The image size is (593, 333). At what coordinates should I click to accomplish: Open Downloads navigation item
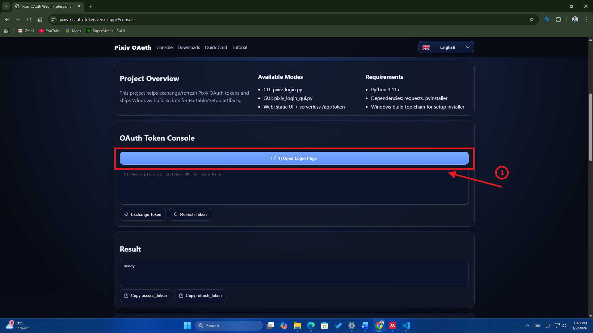pyautogui.click(x=188, y=47)
